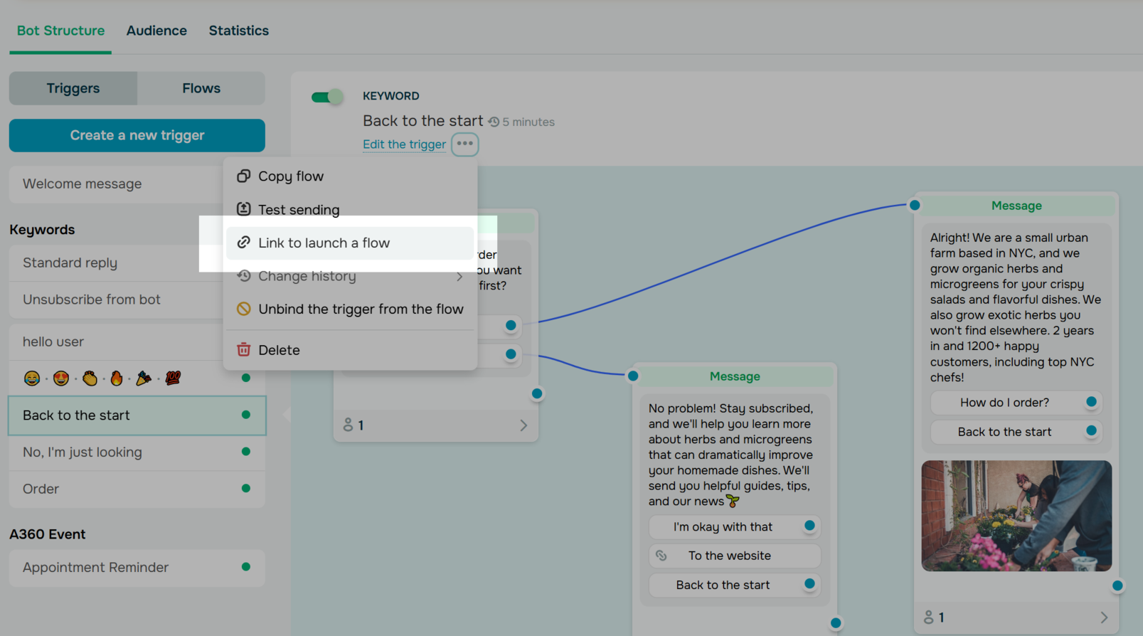
Task: Click Create a new trigger button
Action: 137,135
